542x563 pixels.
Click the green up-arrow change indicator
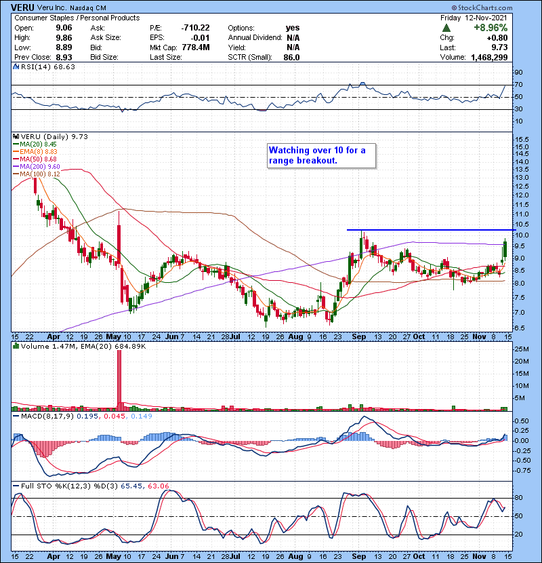[446, 28]
